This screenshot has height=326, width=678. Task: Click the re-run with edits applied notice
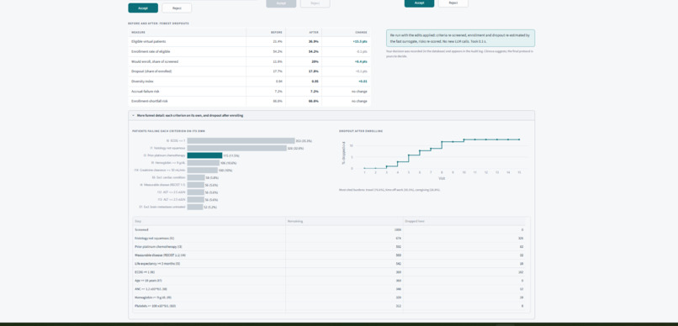pos(460,38)
